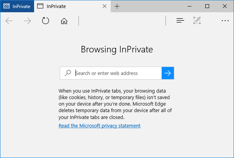This screenshot has height=158, width=234.
Task: Click the forward navigation arrow
Action: tap(27, 21)
